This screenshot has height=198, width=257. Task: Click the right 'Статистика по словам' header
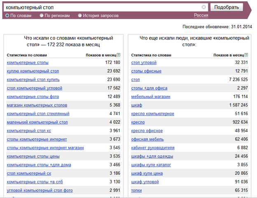coord(151,55)
